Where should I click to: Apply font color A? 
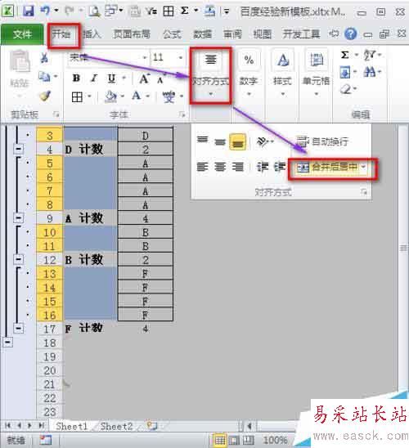137,96
